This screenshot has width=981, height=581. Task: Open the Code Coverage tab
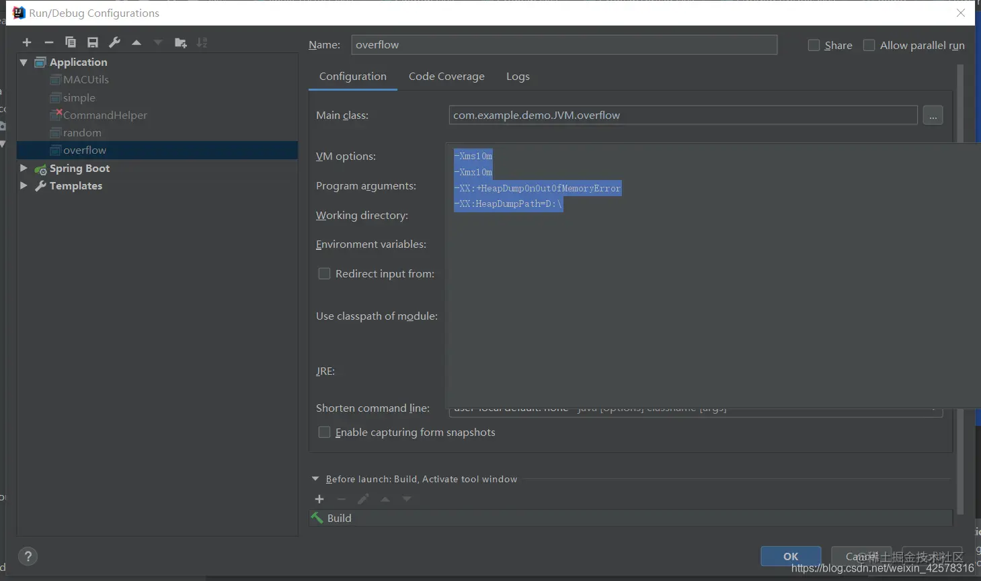446,77
